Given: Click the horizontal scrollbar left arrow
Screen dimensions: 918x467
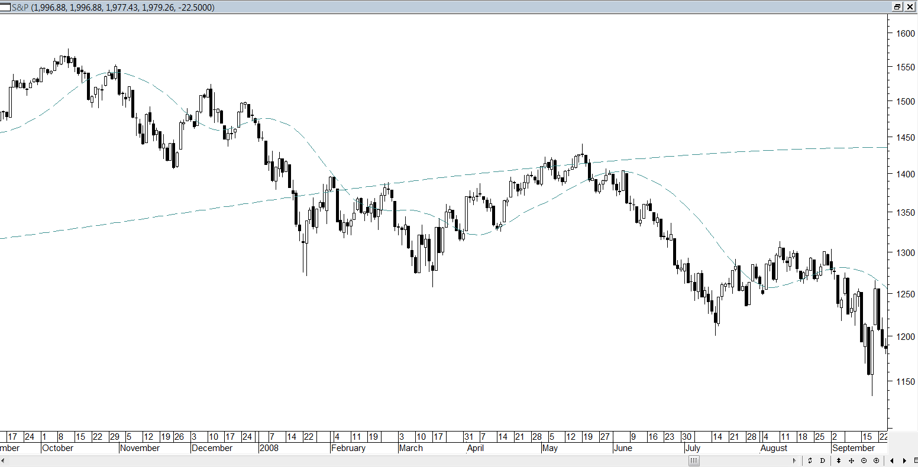Looking at the screenshot, I should click(x=3, y=460).
